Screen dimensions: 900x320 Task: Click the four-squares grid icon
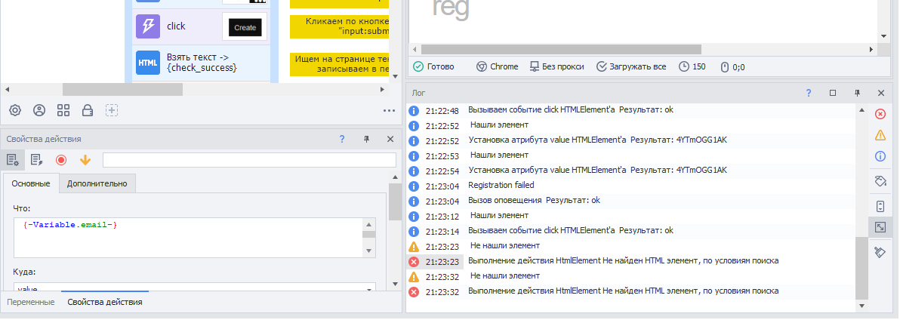(x=63, y=110)
